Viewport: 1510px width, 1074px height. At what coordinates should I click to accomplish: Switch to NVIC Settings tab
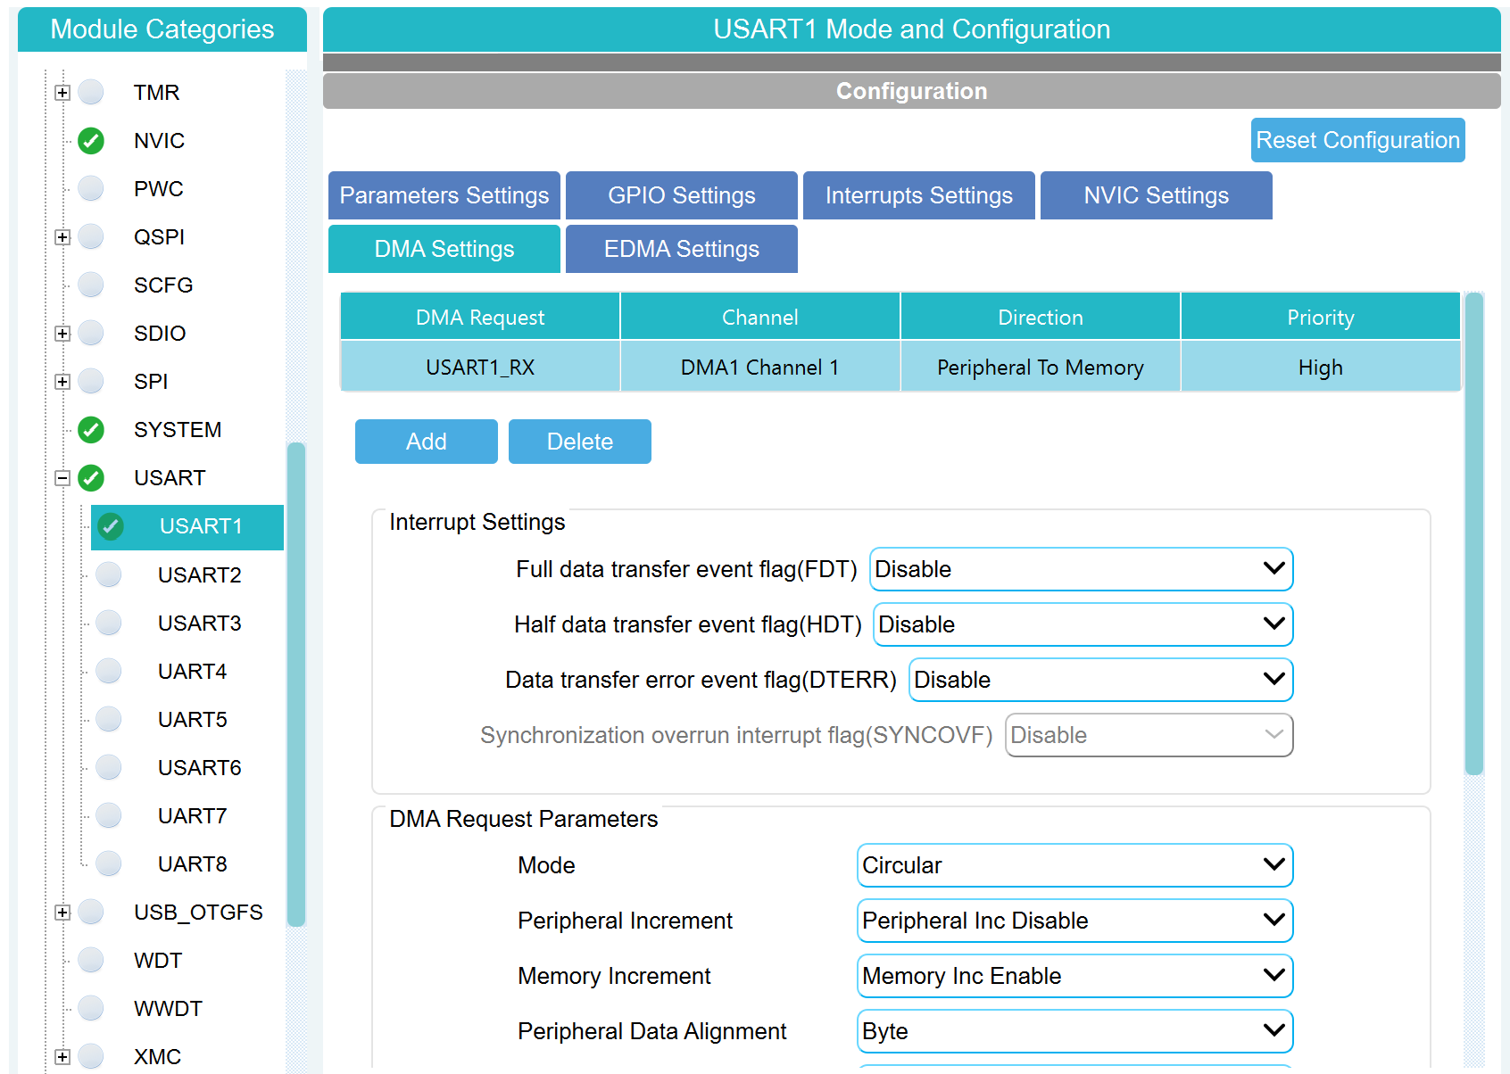point(1157,195)
